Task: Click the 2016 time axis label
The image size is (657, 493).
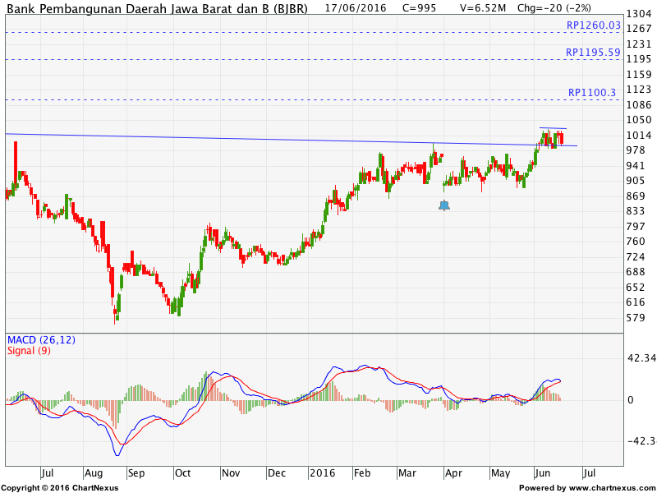Action: 322,473
